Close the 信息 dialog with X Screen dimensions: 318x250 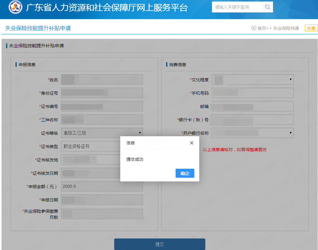[x=191, y=143]
